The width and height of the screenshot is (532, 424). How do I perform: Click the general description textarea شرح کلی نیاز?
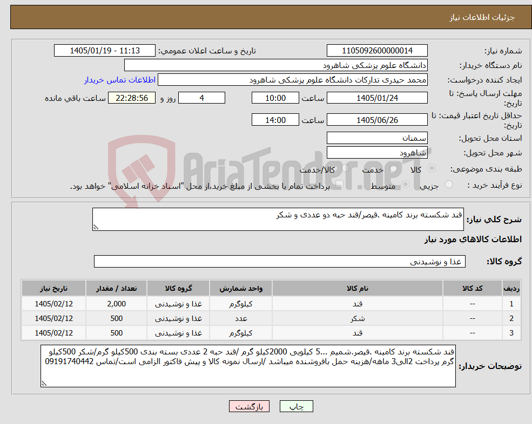tap(278, 220)
